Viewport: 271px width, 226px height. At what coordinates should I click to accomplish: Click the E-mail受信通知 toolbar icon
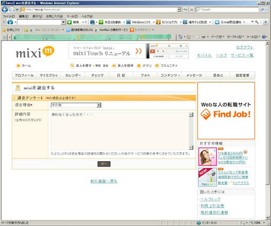tap(217, 22)
